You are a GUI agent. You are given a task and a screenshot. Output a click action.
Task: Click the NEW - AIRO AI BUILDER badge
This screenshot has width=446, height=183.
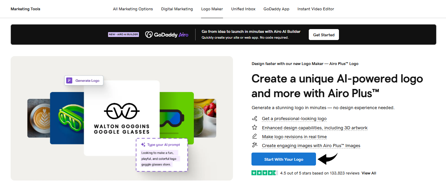124,35
